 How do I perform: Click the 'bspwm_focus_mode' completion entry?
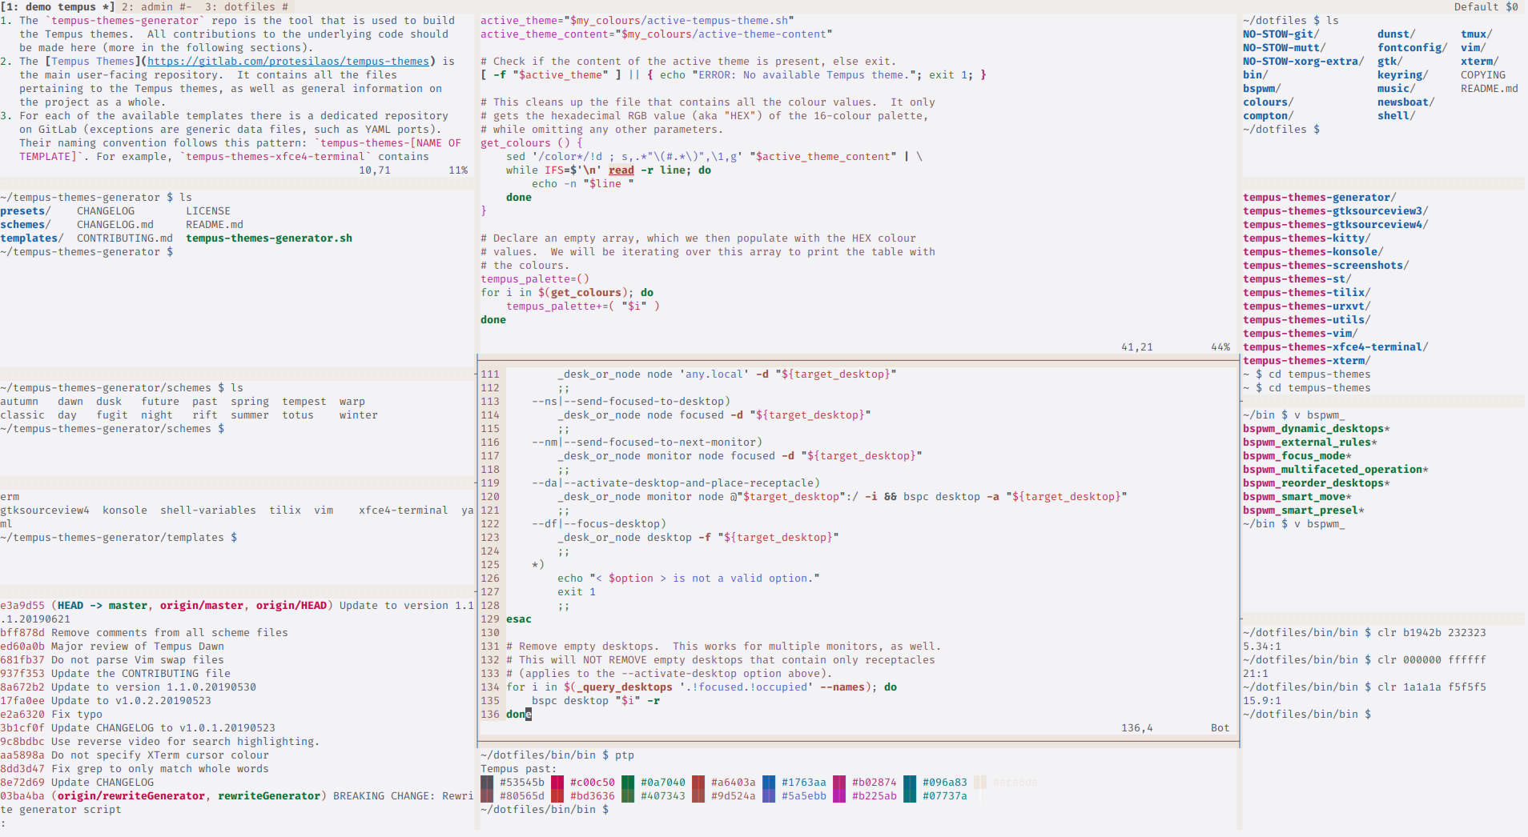click(1297, 456)
